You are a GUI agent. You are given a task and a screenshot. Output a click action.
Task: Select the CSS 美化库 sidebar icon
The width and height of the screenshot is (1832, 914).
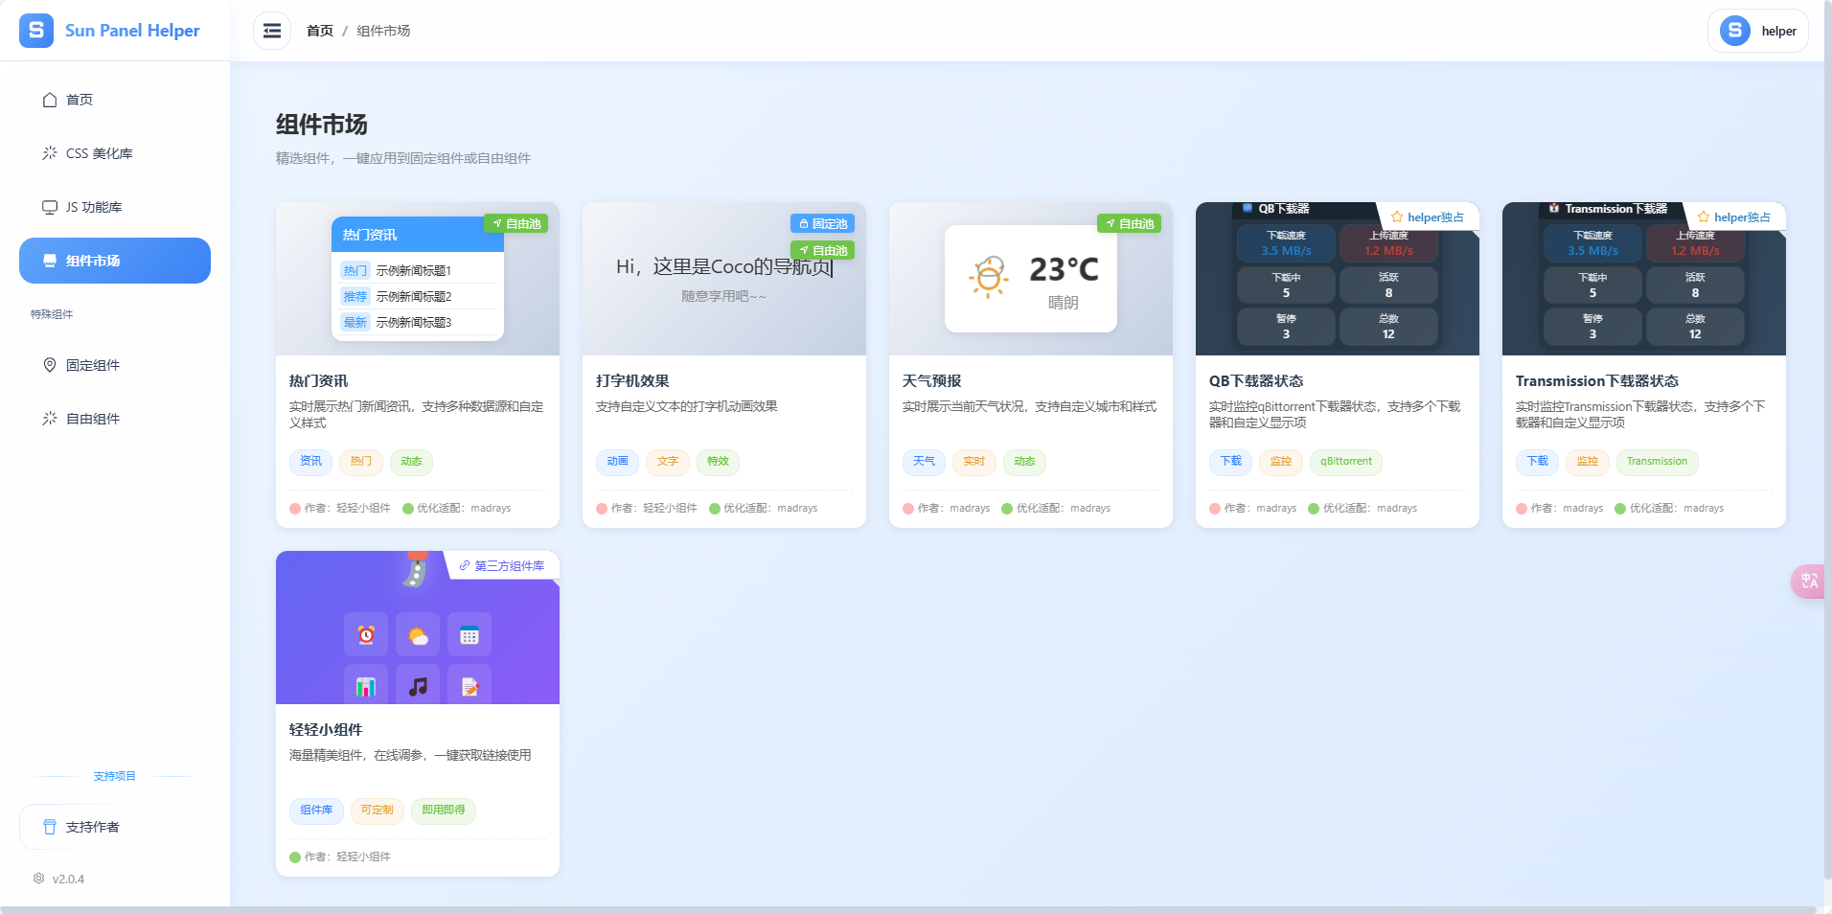[49, 152]
